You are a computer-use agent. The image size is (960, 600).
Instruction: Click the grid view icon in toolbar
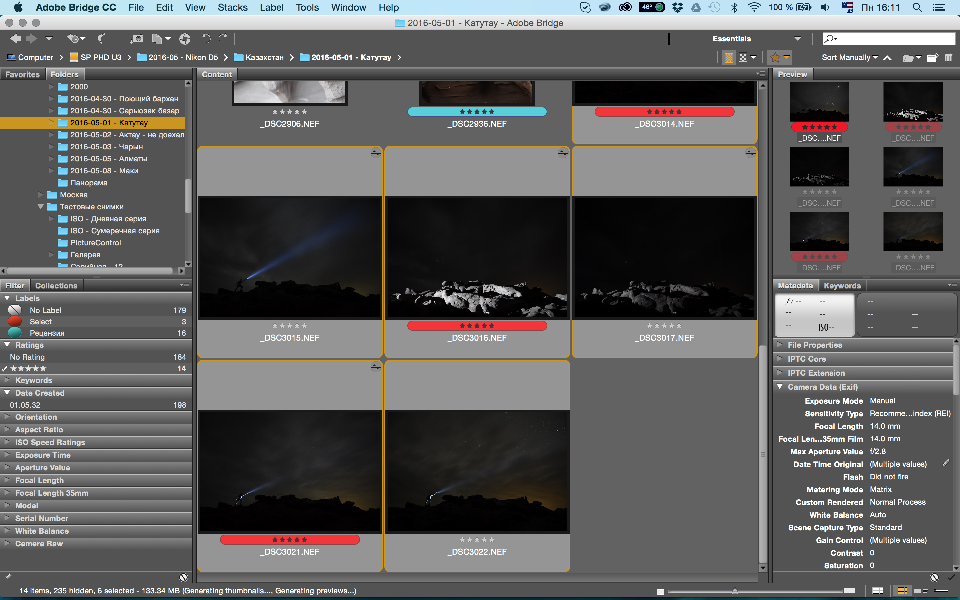(x=728, y=57)
